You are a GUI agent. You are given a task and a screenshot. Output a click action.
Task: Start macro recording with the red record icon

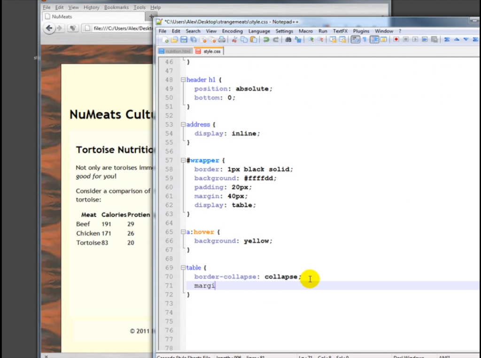pyautogui.click(x=396, y=40)
